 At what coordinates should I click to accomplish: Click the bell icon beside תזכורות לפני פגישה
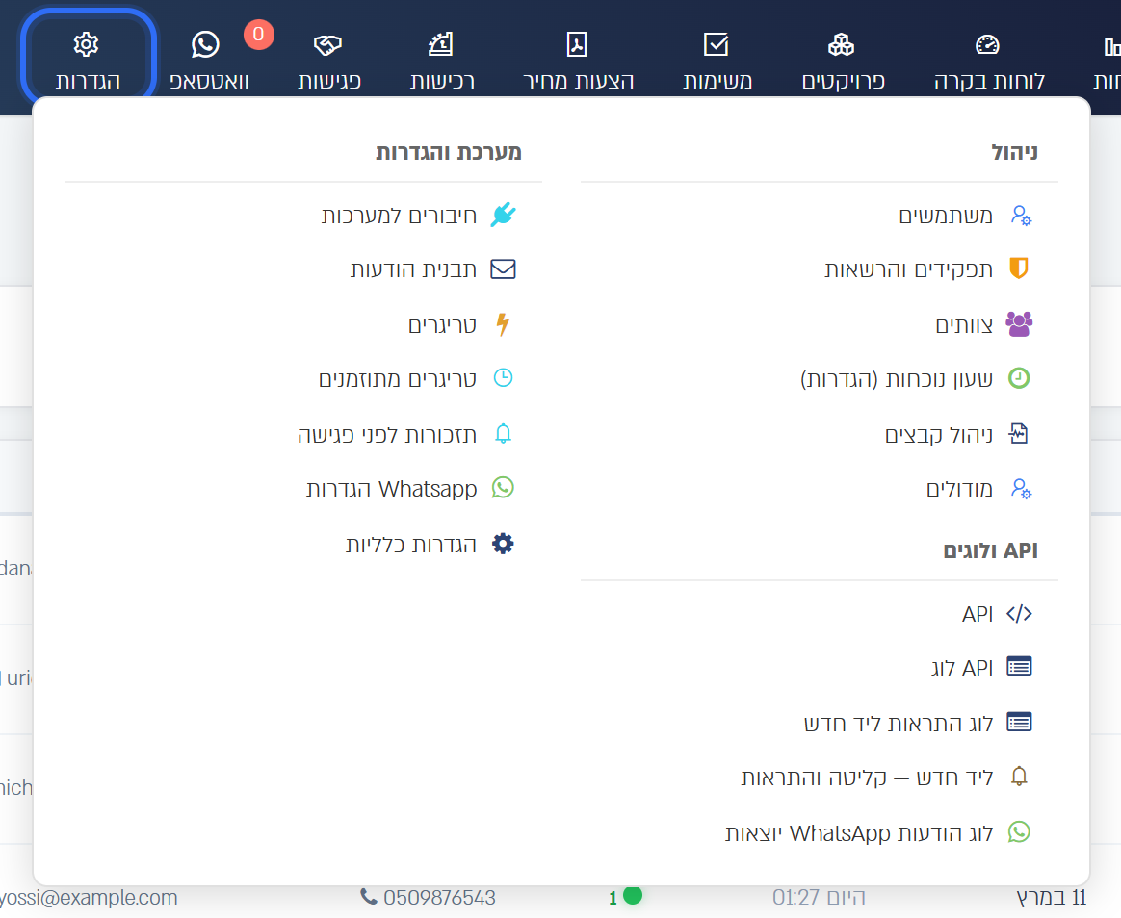(x=504, y=434)
